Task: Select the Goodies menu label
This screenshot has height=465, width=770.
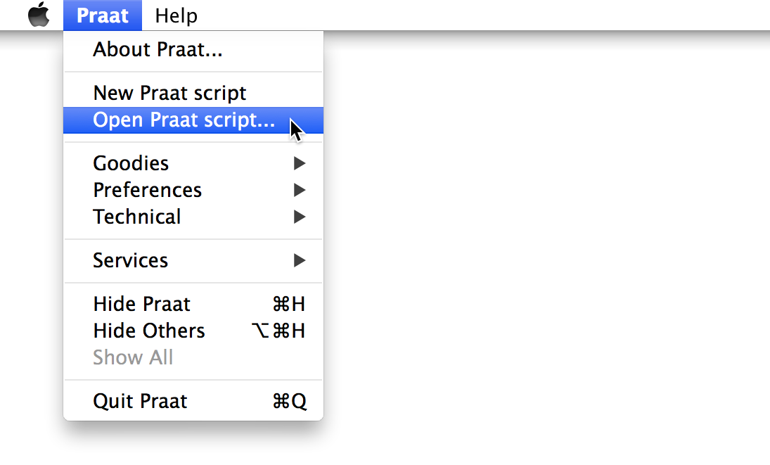Action: click(x=131, y=163)
